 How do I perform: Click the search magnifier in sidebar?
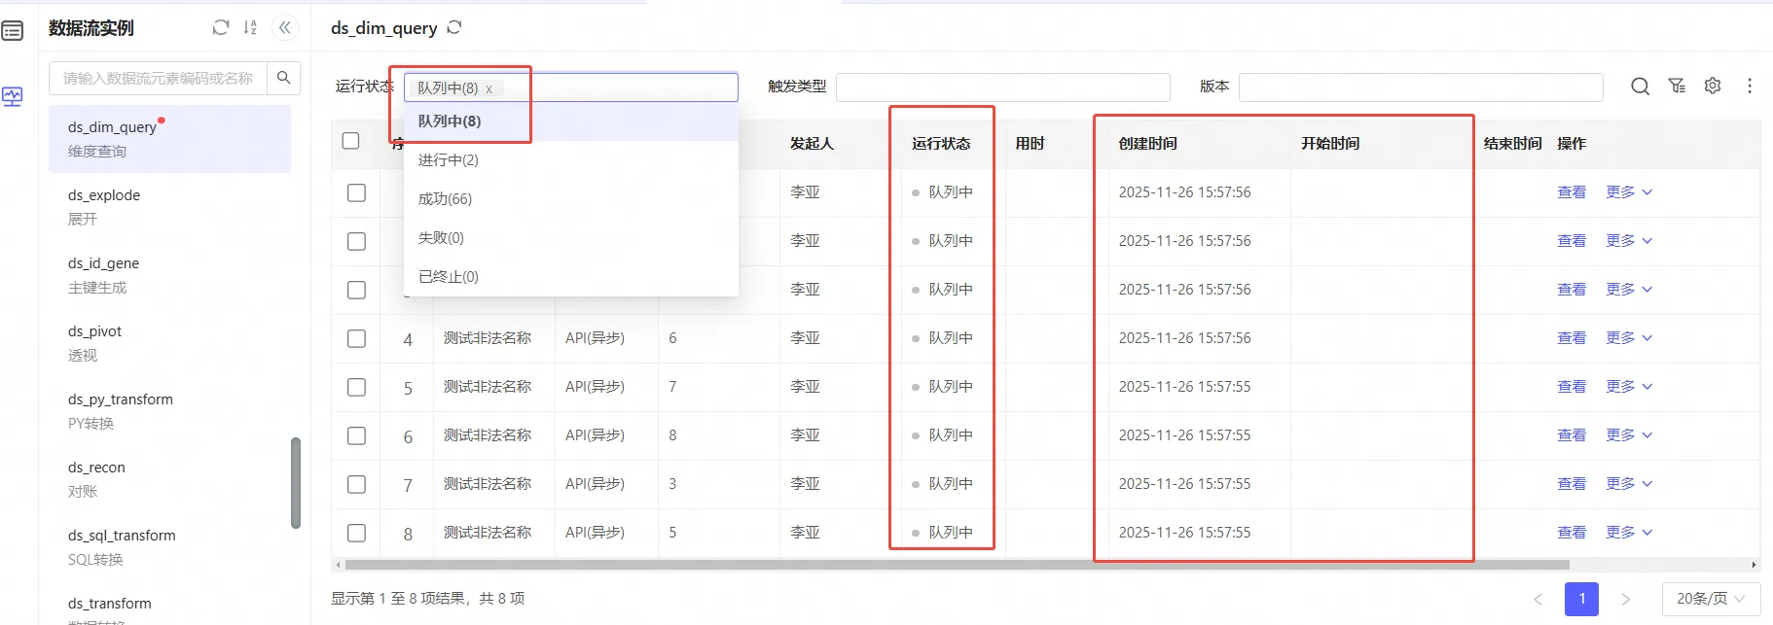284,78
